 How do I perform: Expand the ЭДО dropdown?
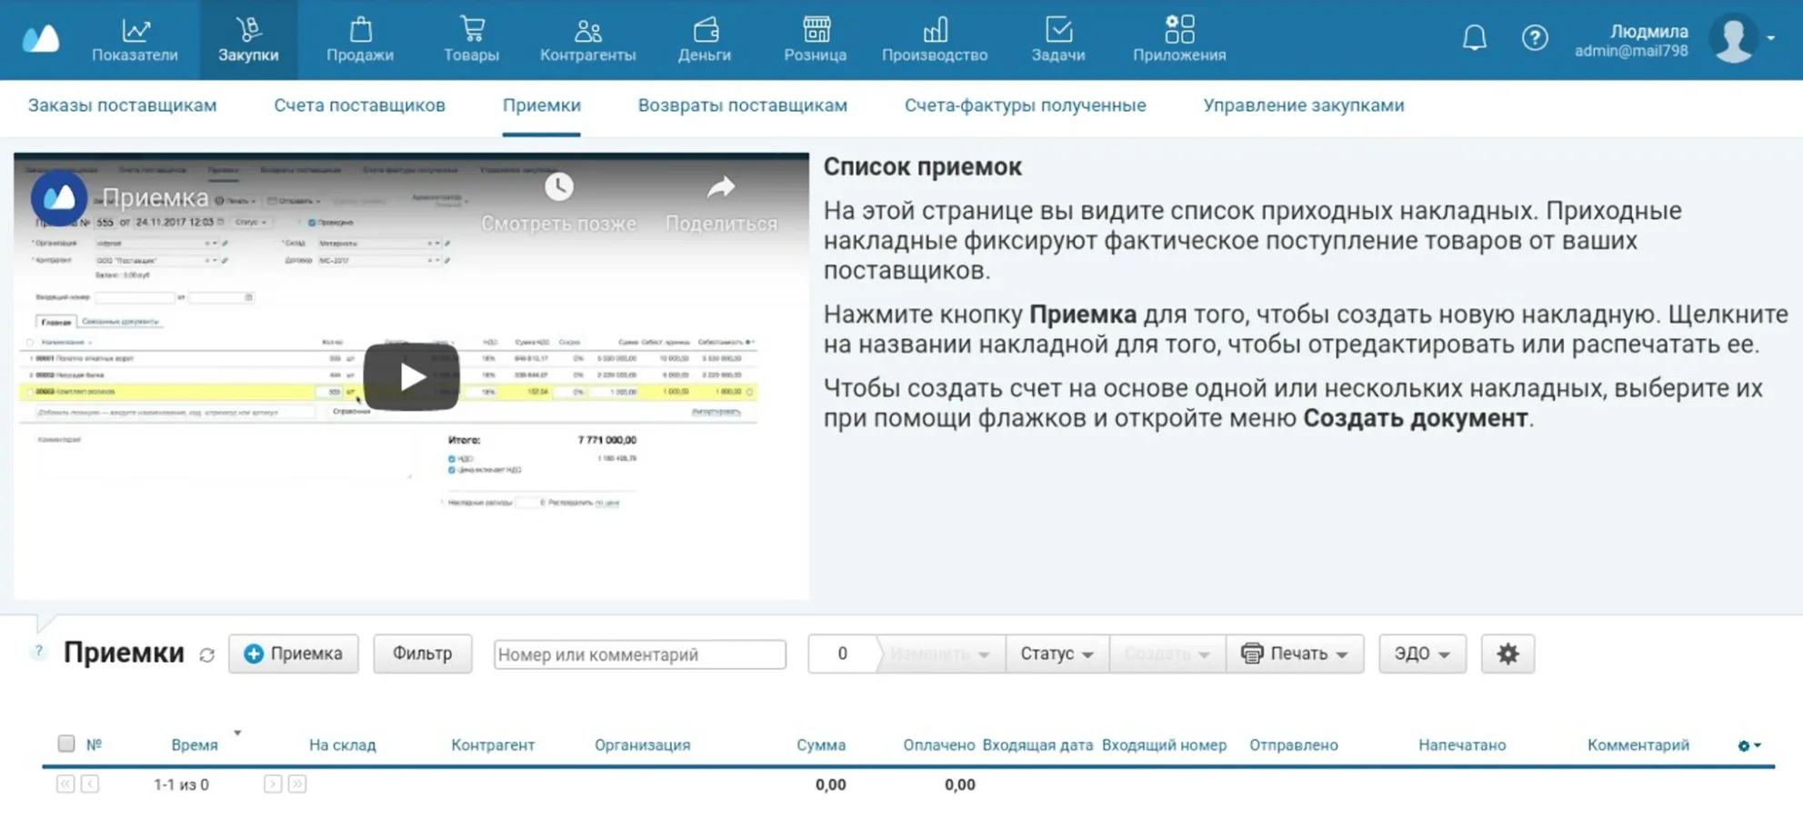tap(1422, 653)
